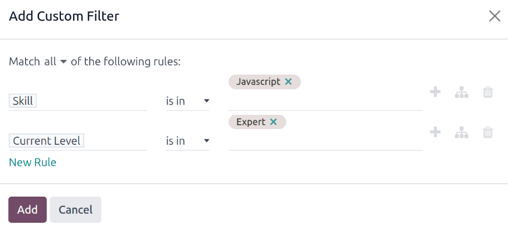Click the Javascript tag label

click(259, 82)
